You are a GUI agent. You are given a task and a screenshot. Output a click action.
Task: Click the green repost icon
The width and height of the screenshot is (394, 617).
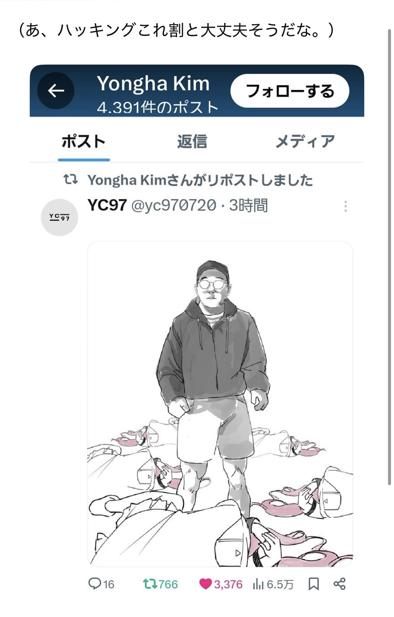[x=149, y=584]
